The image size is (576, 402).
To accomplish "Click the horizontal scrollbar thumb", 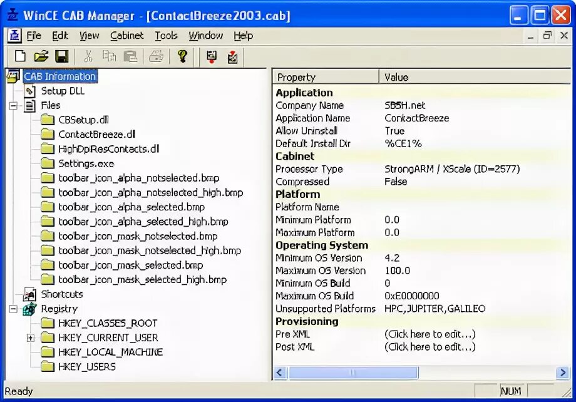I will pyautogui.click(x=353, y=373).
